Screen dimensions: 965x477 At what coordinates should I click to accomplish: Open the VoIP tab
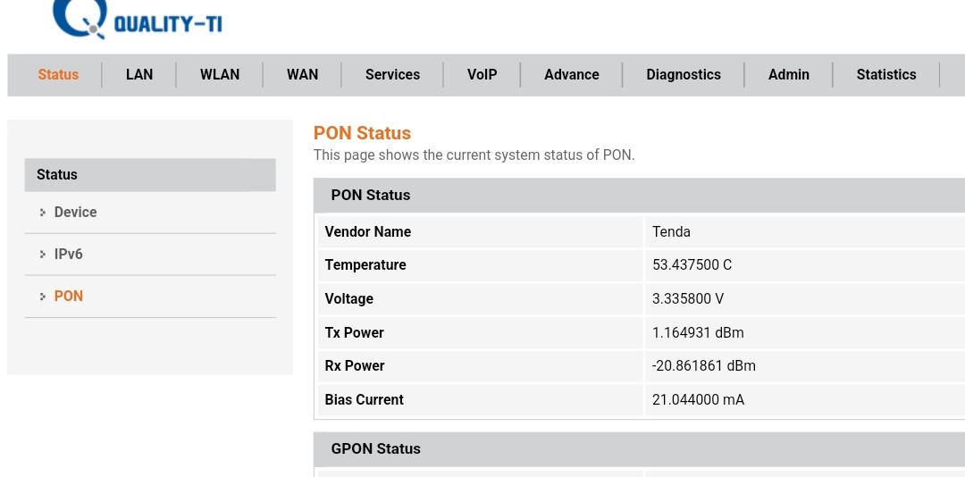[482, 75]
